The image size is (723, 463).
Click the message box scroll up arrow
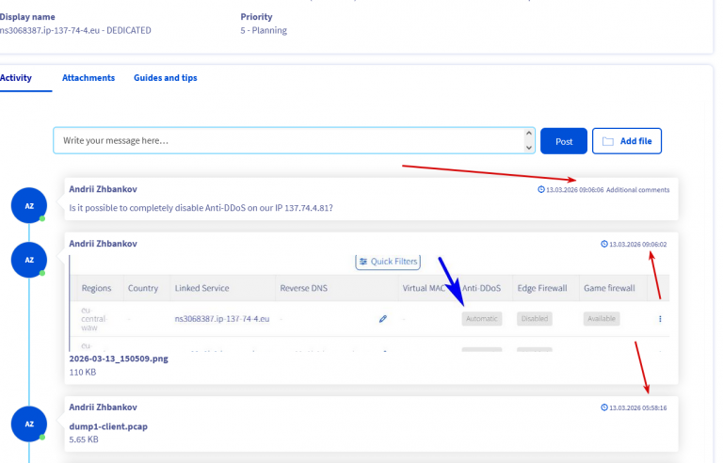pyautogui.click(x=529, y=134)
